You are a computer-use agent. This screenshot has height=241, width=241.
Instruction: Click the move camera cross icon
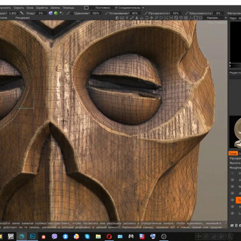pyautogui.click(x=151, y=18)
